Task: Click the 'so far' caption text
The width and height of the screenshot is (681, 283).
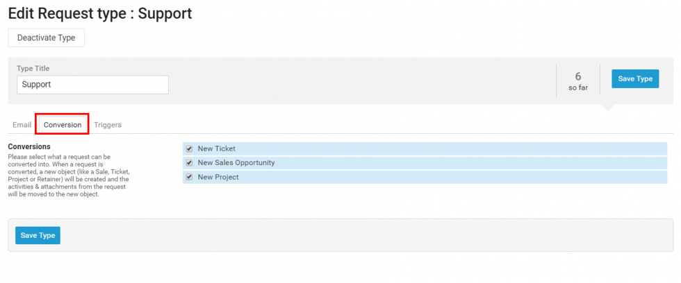Action: 578,88
